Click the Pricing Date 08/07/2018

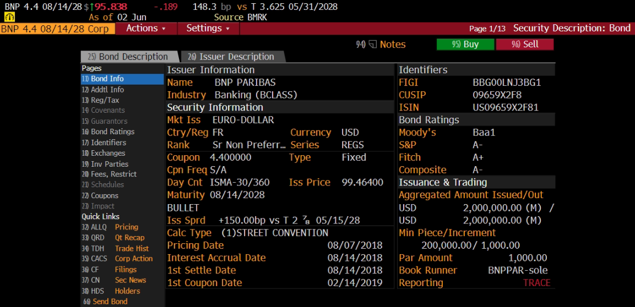(x=355, y=245)
